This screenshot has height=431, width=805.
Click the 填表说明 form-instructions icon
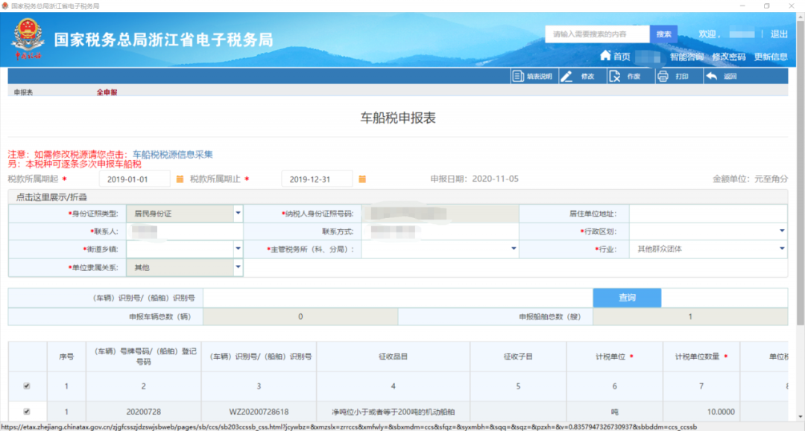[x=517, y=77]
